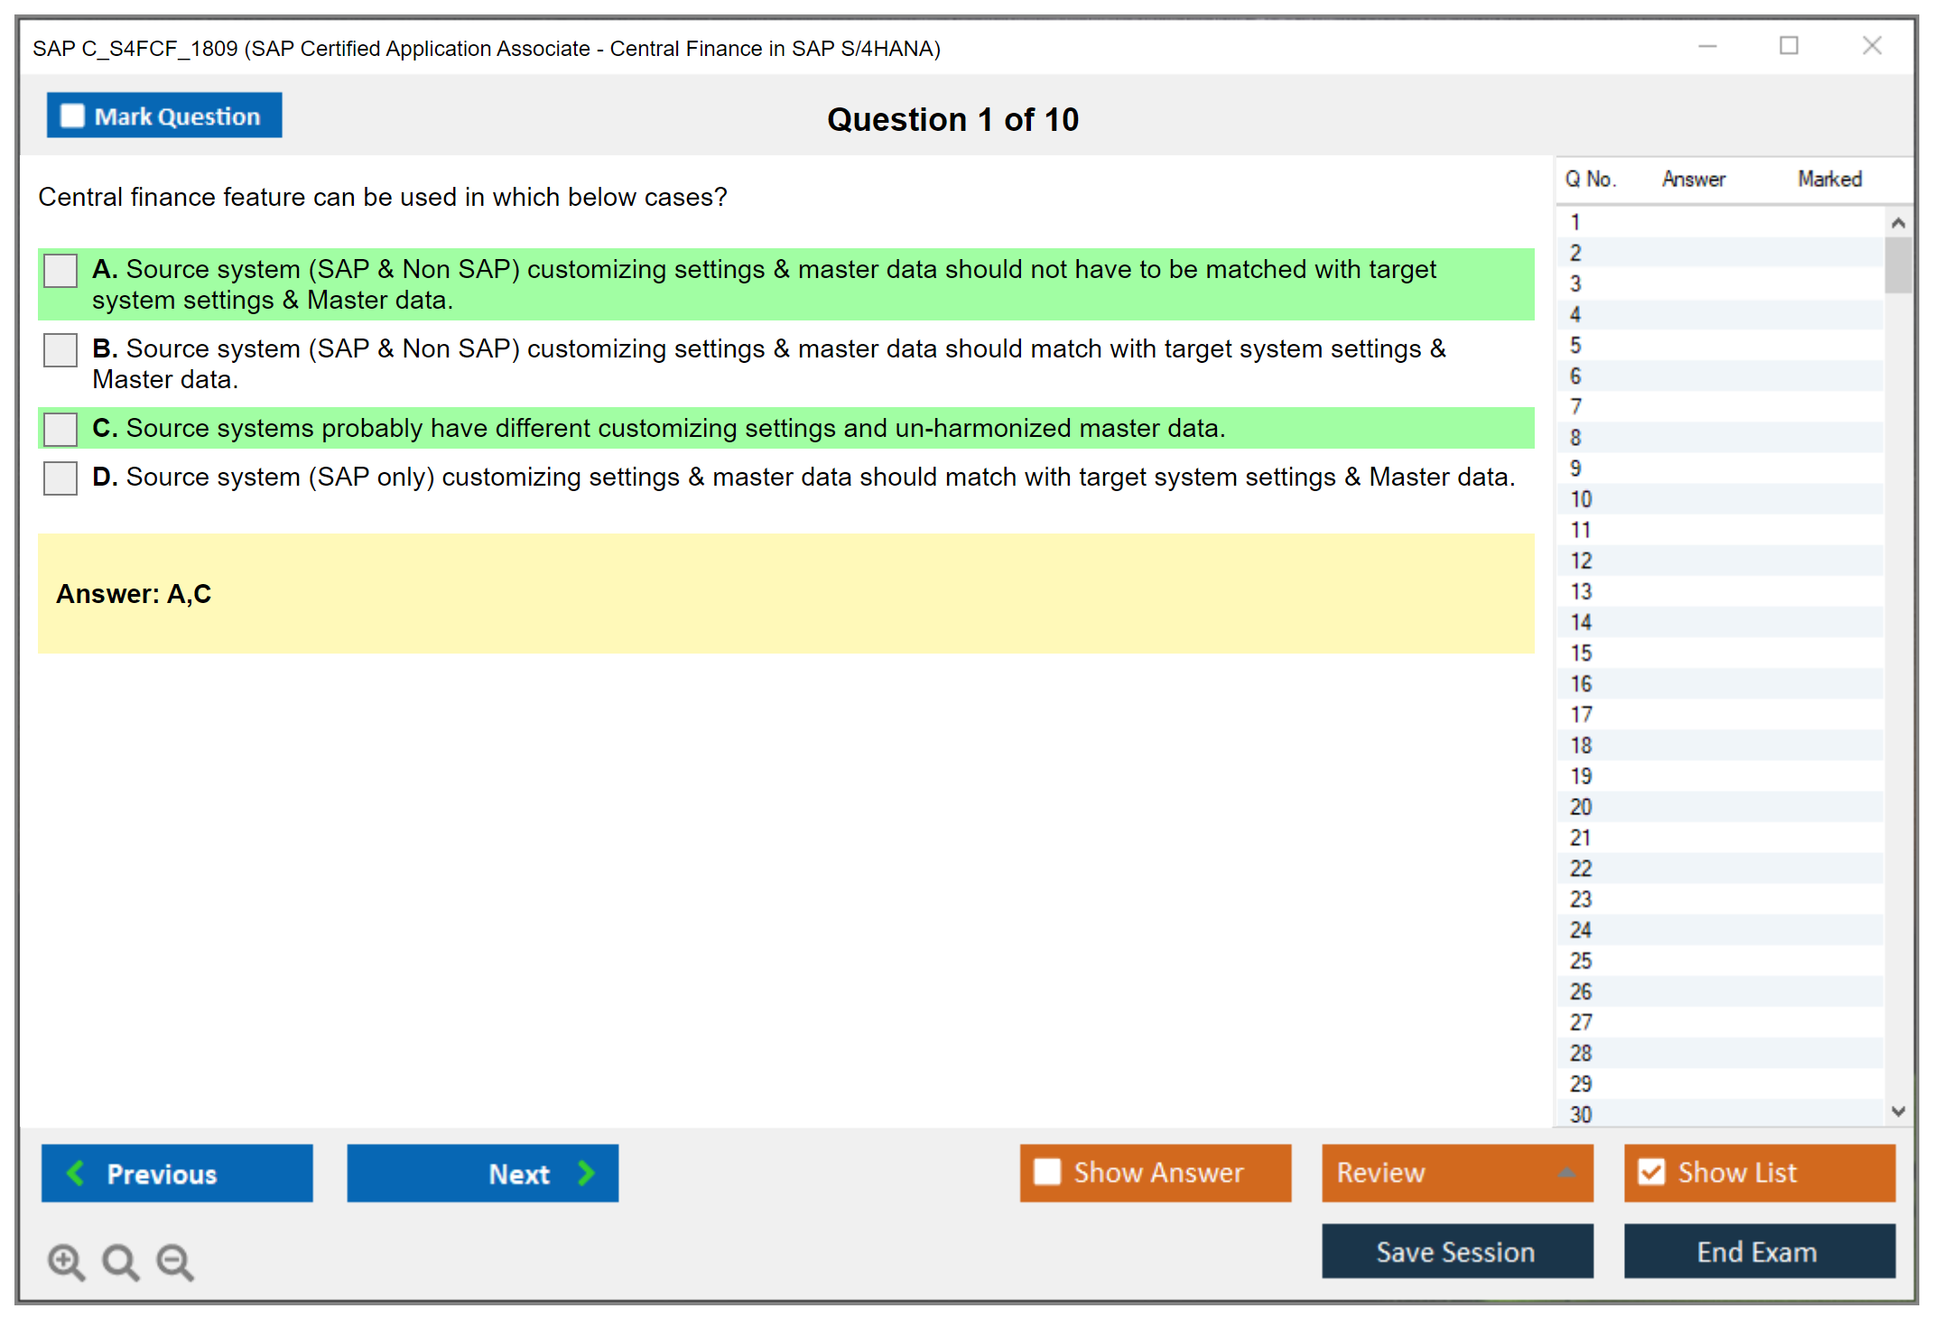
Task: Click the green left arrow on Previous
Action: (x=76, y=1173)
